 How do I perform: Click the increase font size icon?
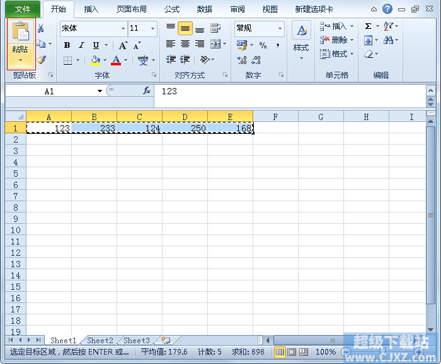(123, 45)
